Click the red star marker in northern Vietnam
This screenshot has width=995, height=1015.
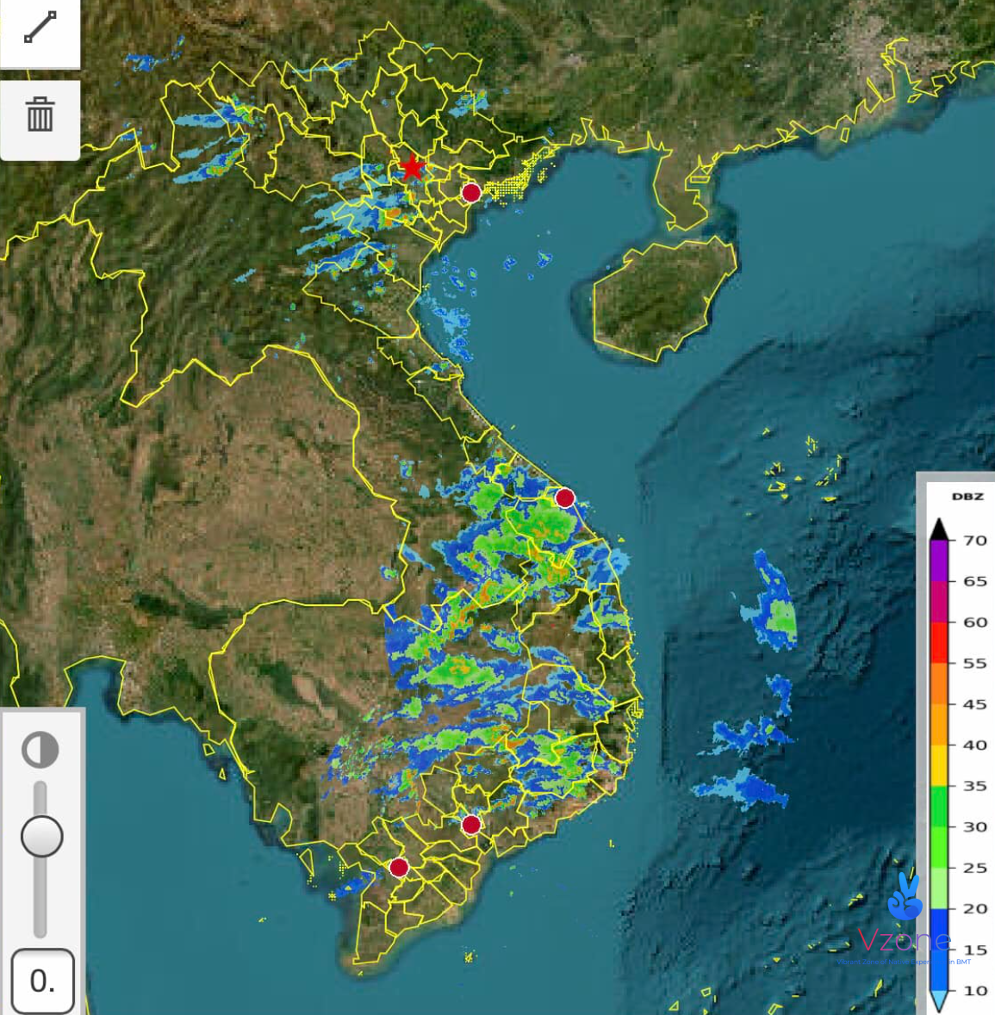pos(413,167)
